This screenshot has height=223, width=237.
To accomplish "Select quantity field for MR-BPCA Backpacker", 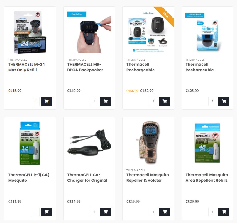I will pyautogui.click(x=94, y=101).
